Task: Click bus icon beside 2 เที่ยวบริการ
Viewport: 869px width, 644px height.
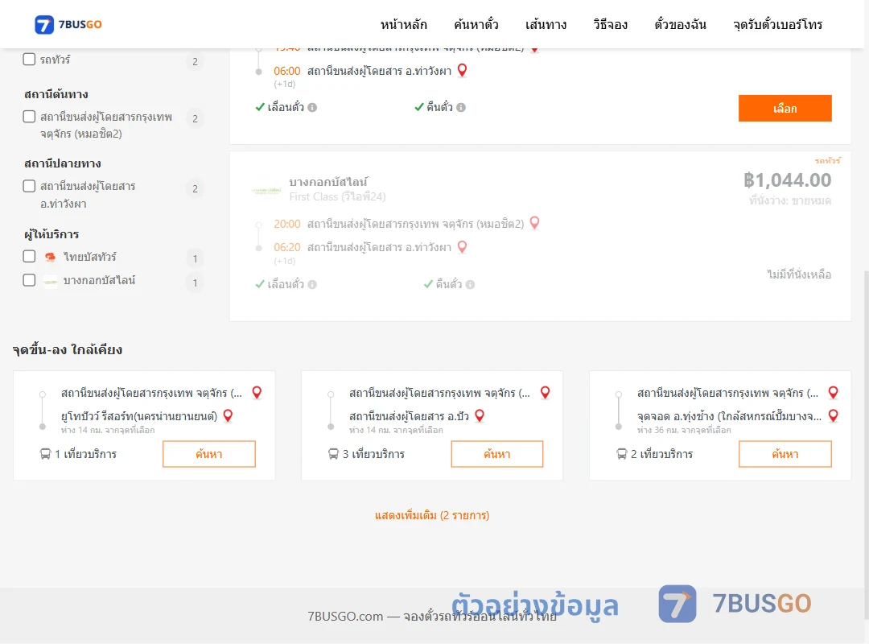Action: point(621,454)
